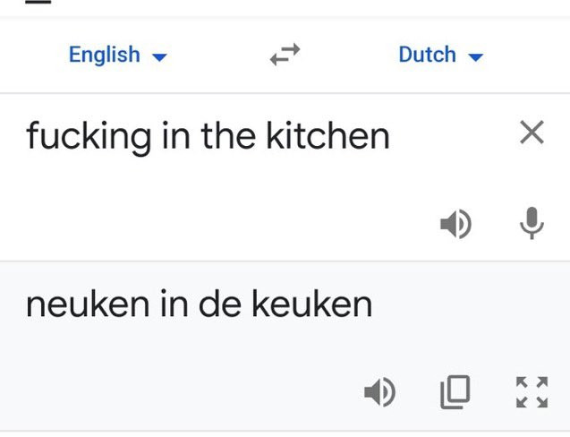The height and width of the screenshot is (437, 570).
Task: Listen to the English source text
Action: click(455, 224)
